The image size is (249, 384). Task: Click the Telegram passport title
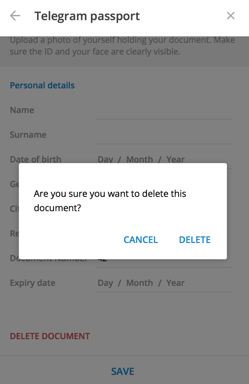coord(87,16)
